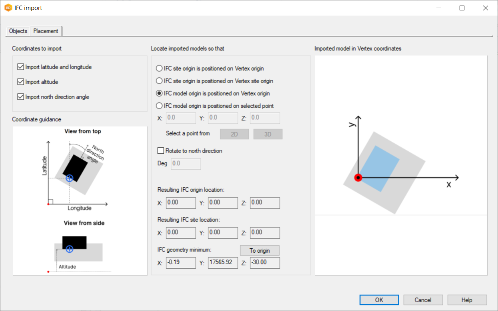
Task: Switch to the Objects tab
Action: [x=18, y=31]
